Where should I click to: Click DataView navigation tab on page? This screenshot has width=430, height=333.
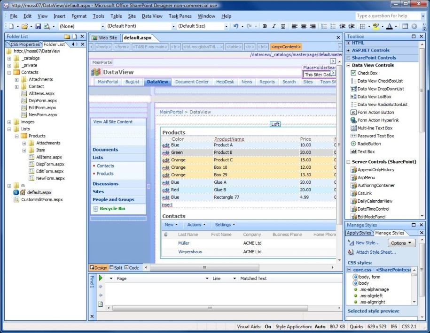tap(157, 82)
